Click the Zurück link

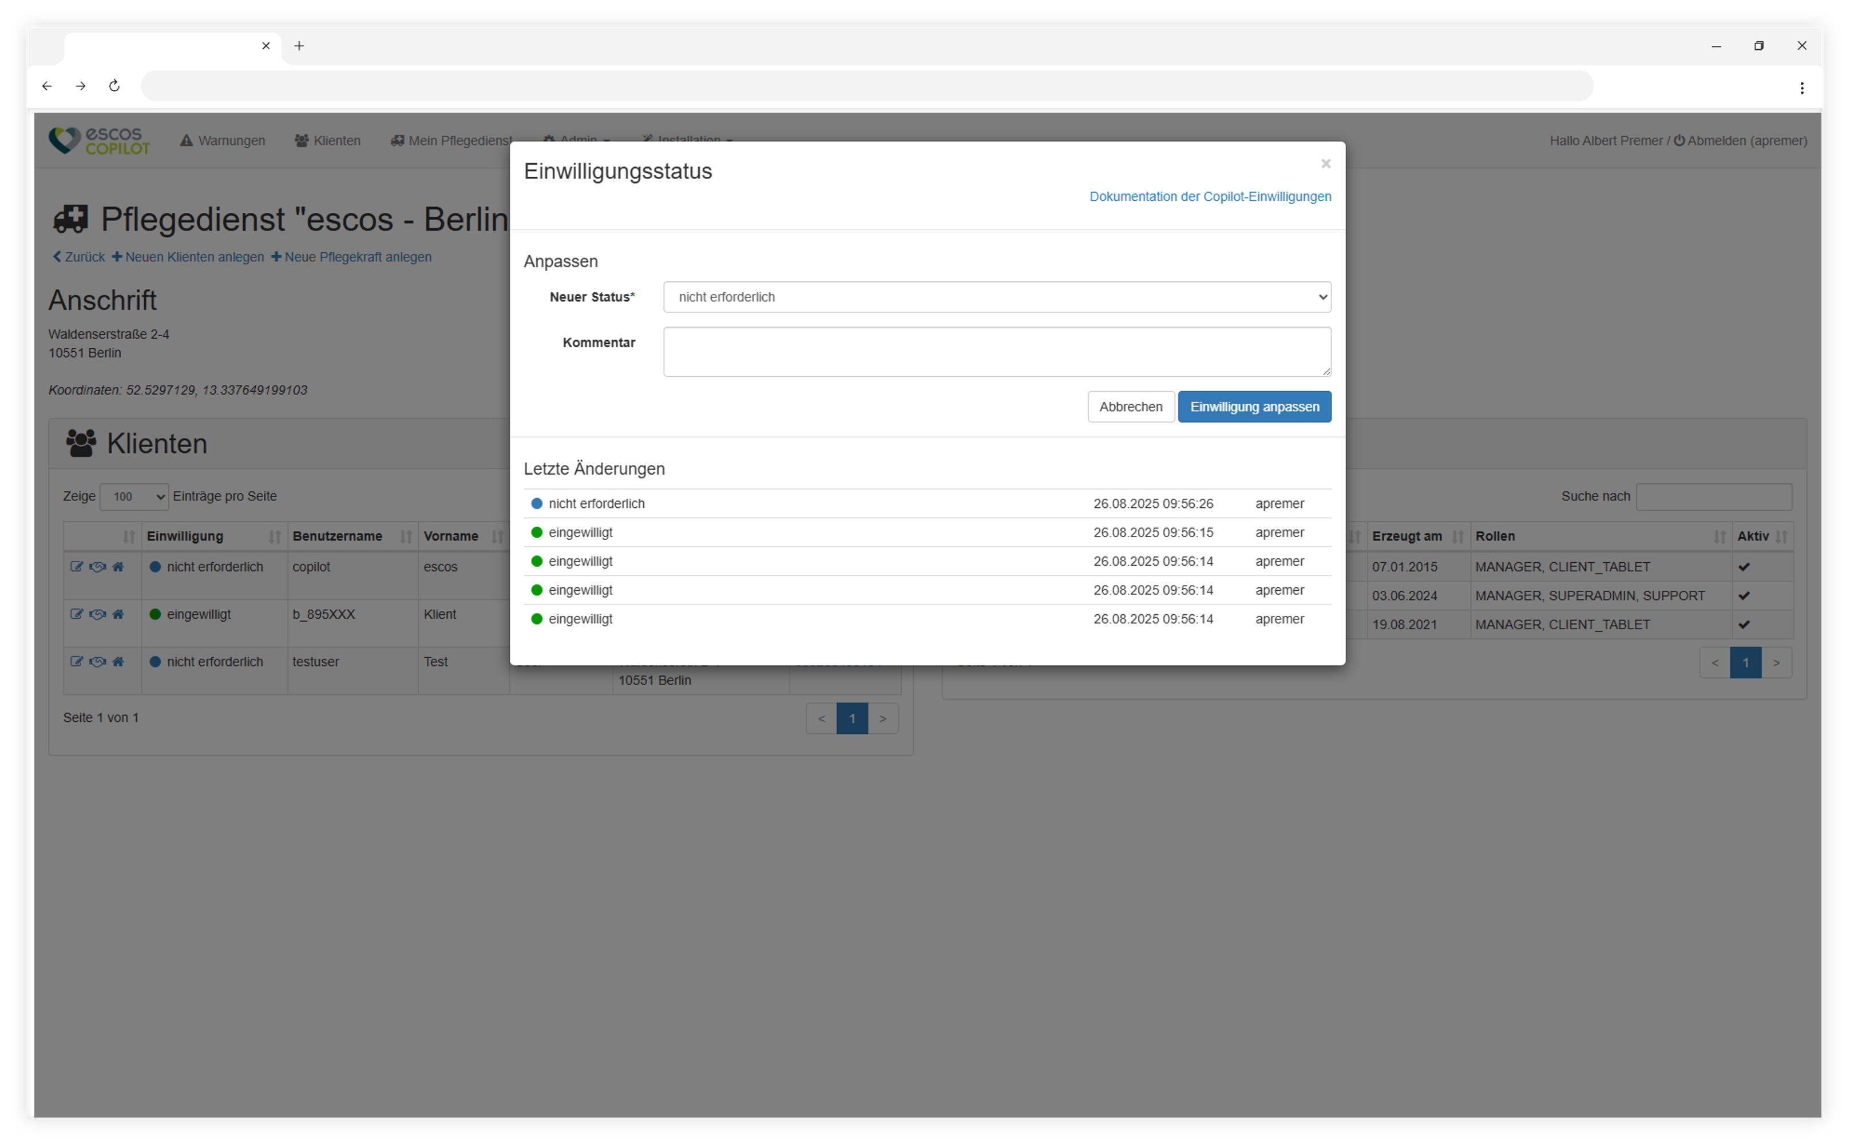[79, 257]
